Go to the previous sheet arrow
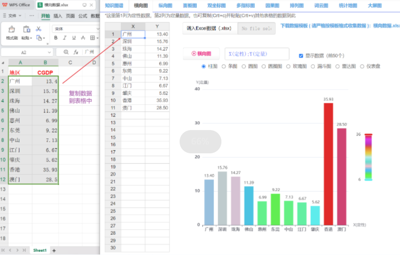This screenshot has height=255, width=400. pyautogui.click(x=10, y=250)
